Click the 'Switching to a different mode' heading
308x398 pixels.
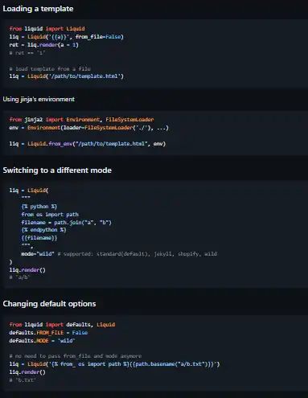click(57, 170)
